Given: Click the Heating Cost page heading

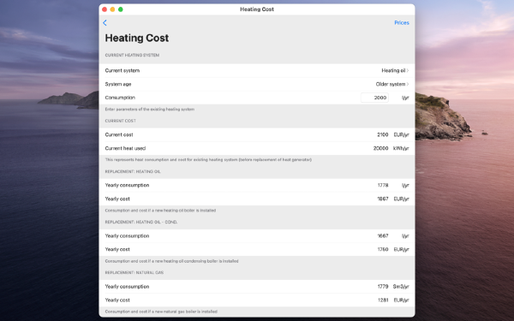Looking at the screenshot, I should click(x=137, y=38).
